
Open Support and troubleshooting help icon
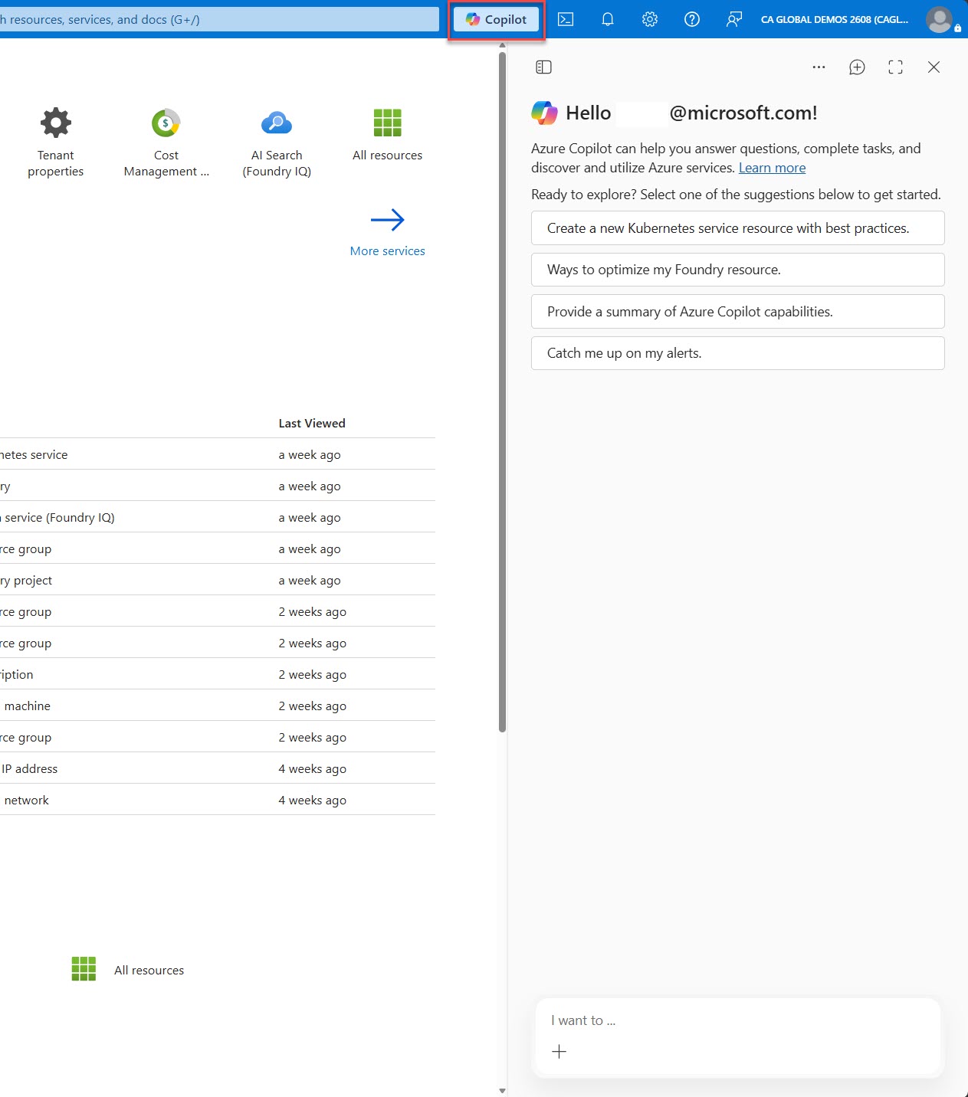pos(692,19)
